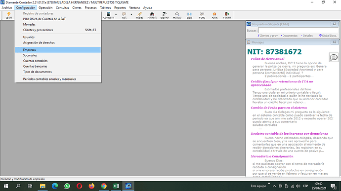This screenshot has height=191, width=341.
Task: Click the new message bubble icon in Mensajes
Action: point(334,57)
